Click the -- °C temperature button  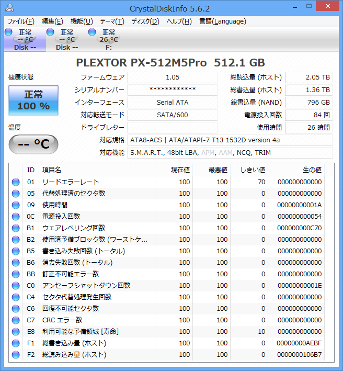click(x=33, y=144)
